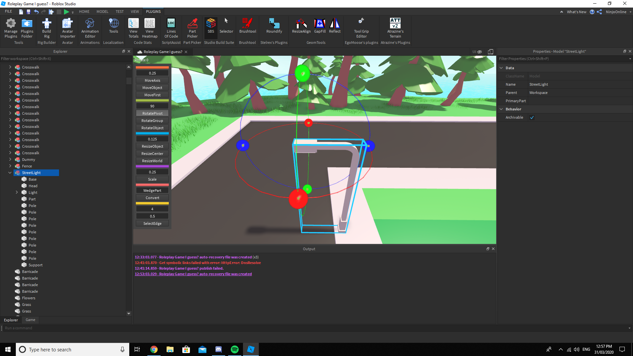Select the Head part in StreetLight
This screenshot has height=356, width=633.
33,186
